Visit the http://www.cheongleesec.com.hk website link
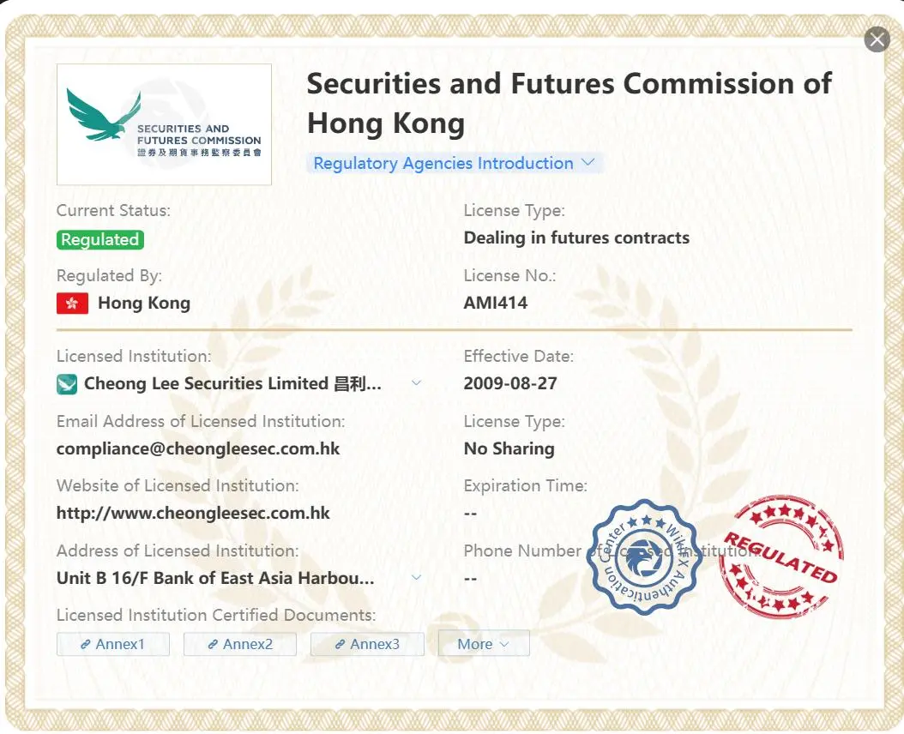 point(193,513)
